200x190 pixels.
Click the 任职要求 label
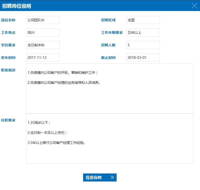(8, 120)
